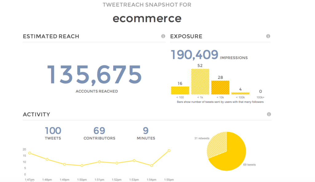
Task: Click the '100k+' axis label
Action: pyautogui.click(x=260, y=97)
